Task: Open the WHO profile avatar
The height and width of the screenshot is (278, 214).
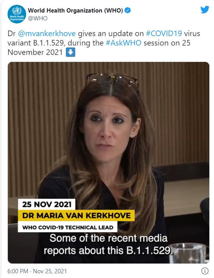Action: [x=17, y=14]
